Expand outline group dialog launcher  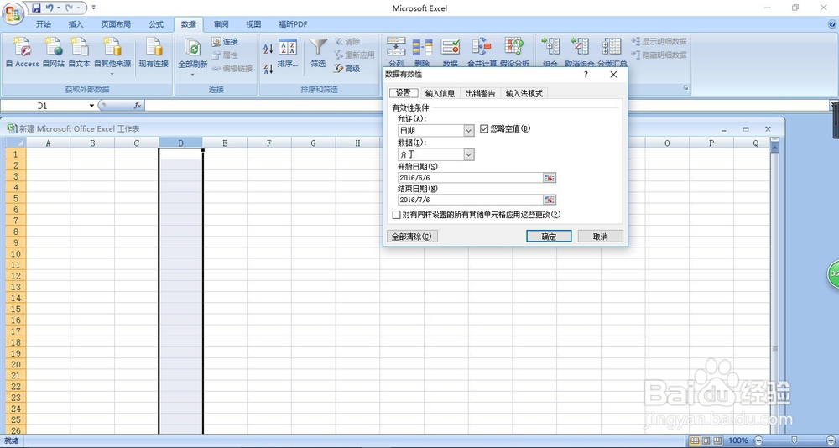tap(686, 88)
